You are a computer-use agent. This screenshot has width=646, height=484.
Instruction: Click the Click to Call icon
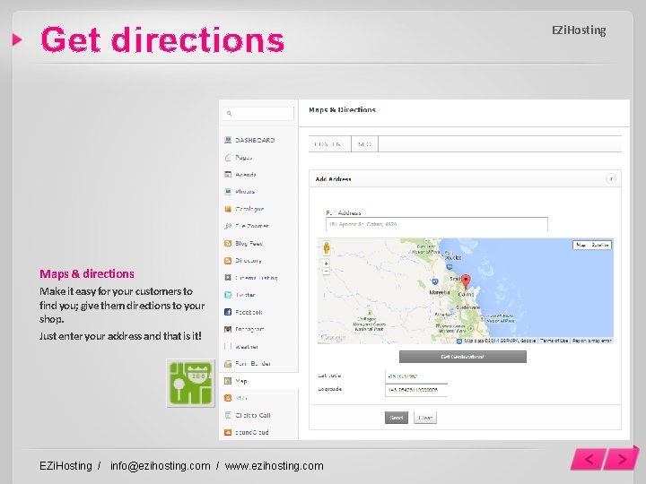point(228,415)
